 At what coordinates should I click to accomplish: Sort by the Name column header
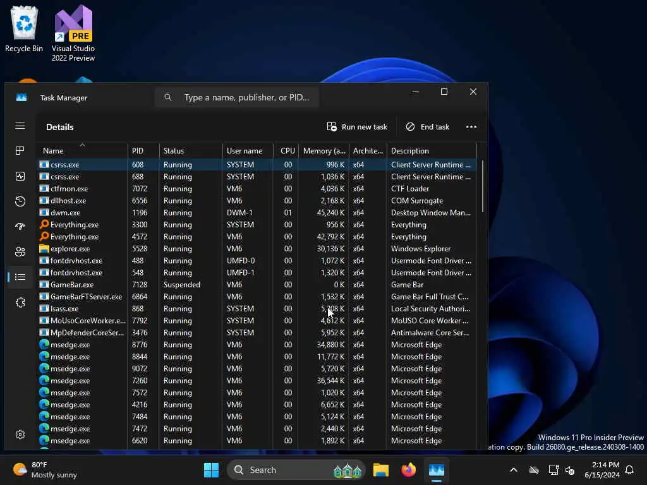point(82,150)
